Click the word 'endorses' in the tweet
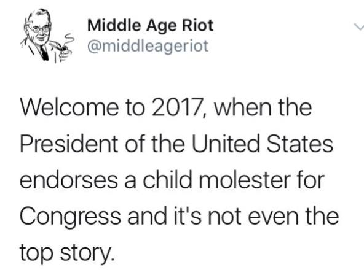 69,180
